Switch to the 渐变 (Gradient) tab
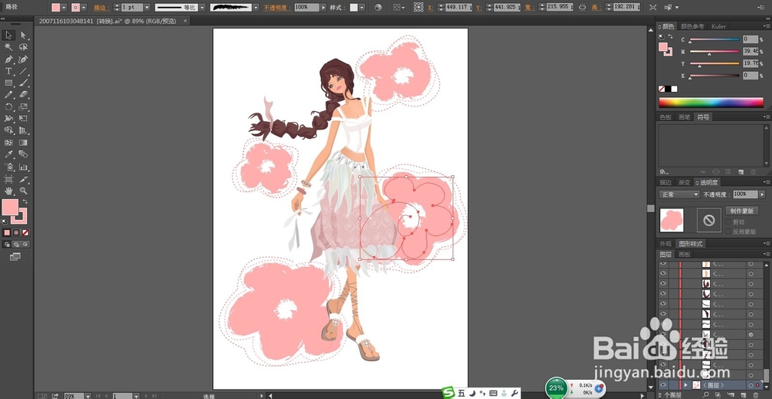Viewport: 772px width, 399px height. pyautogui.click(x=684, y=182)
